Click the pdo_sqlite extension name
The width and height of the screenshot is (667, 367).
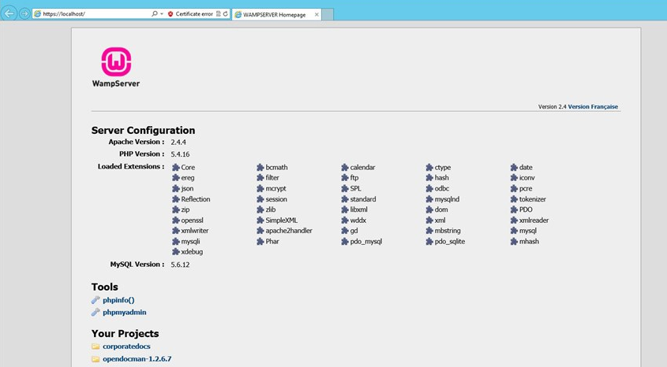(450, 242)
